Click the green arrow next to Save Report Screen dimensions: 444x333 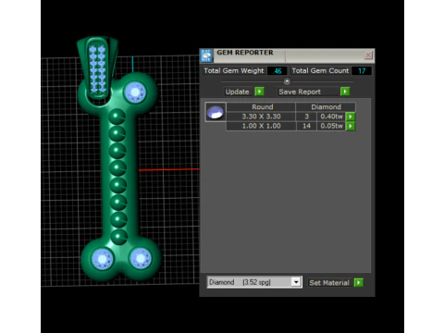tap(345, 92)
